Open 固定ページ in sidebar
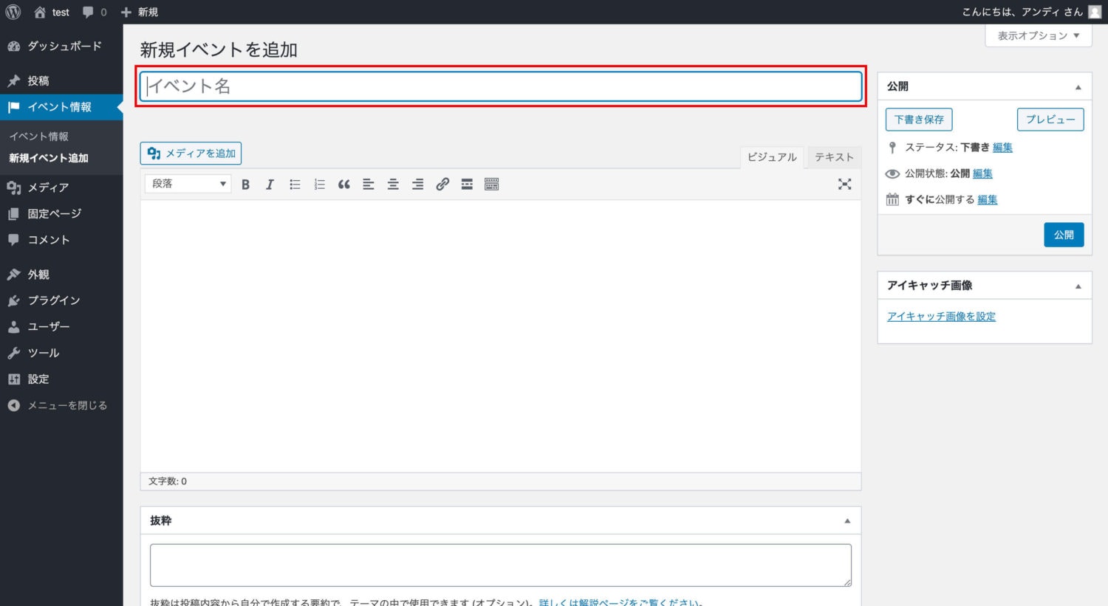1108x606 pixels. [61, 213]
